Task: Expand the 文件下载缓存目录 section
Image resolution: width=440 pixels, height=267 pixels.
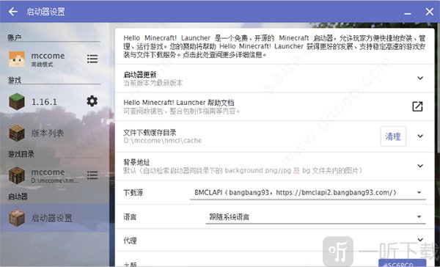Action: pos(420,136)
